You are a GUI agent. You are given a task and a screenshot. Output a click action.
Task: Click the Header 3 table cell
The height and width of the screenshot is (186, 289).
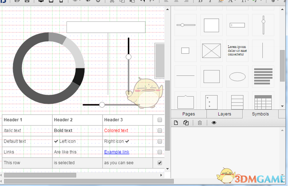coord(127,120)
